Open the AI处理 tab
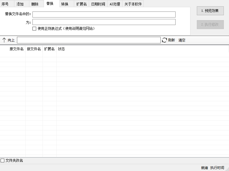 pyautogui.click(x=115, y=4)
